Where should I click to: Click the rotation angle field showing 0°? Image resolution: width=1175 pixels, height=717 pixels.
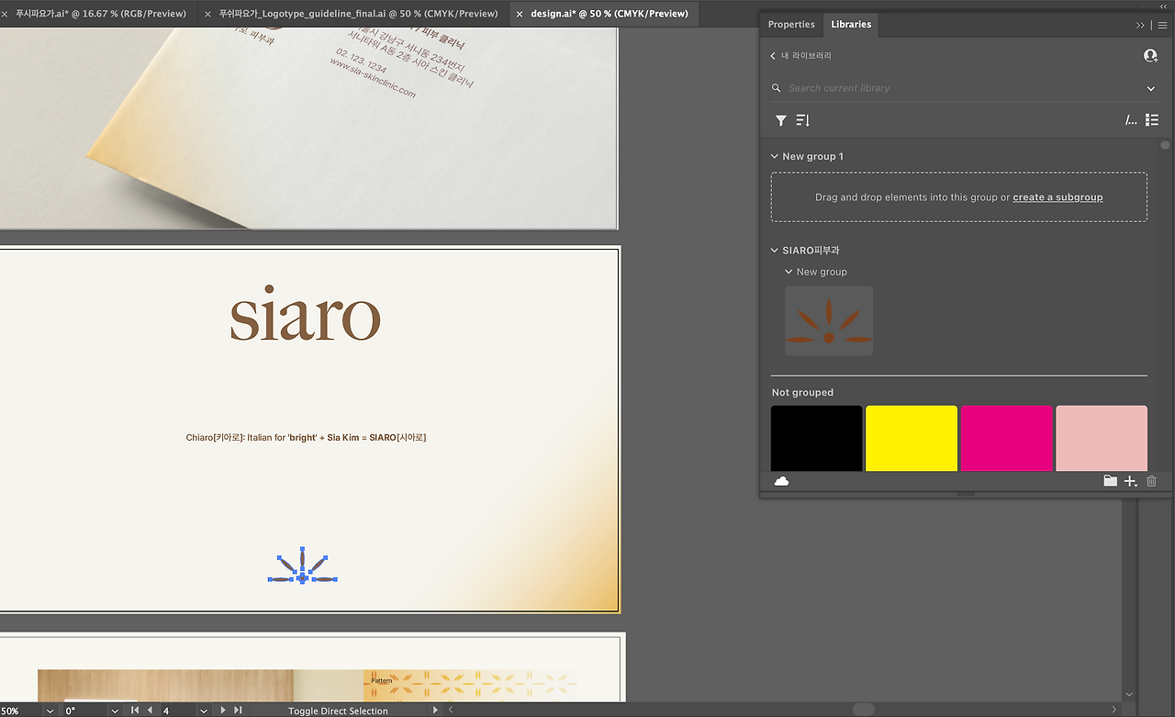(x=84, y=711)
